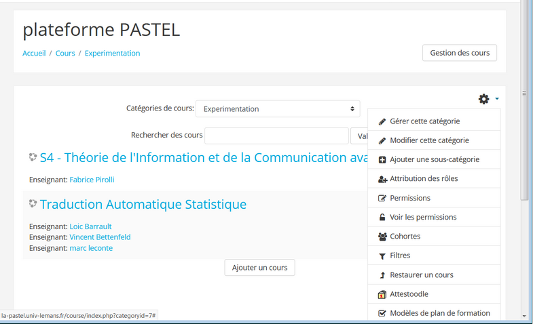Go to Cours breadcrumb link
The width and height of the screenshot is (533, 324).
coord(65,54)
